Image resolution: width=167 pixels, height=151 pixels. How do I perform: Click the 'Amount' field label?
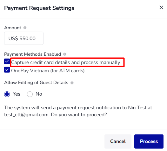[13, 28]
